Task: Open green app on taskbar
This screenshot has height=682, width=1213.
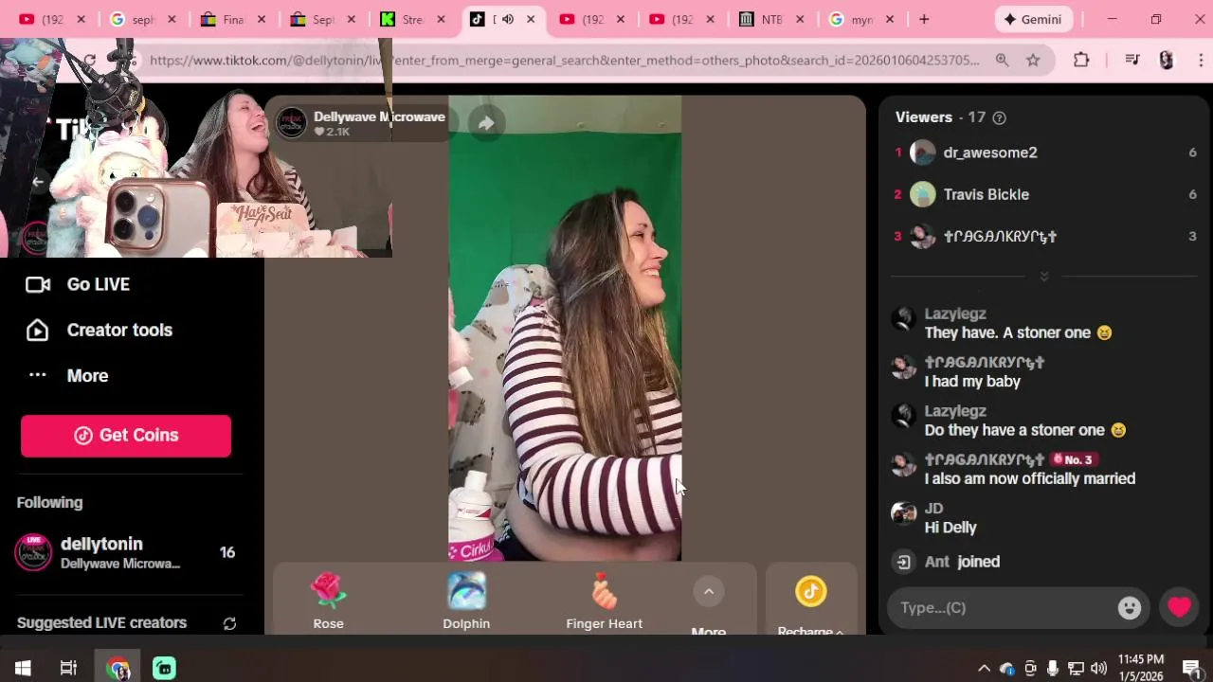Action: 164,668
